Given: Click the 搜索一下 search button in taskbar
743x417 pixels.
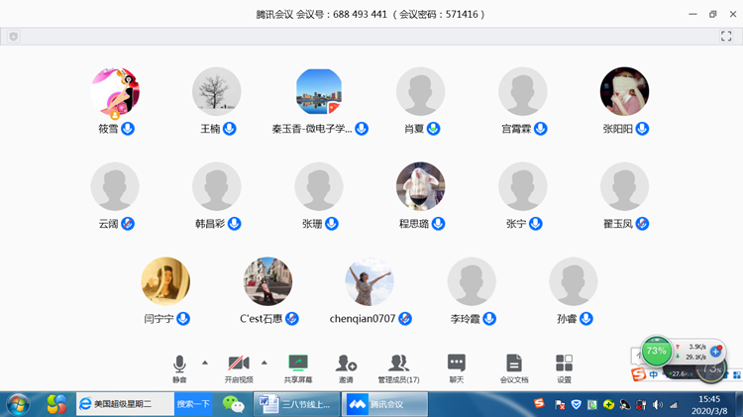Looking at the screenshot, I should point(193,404).
